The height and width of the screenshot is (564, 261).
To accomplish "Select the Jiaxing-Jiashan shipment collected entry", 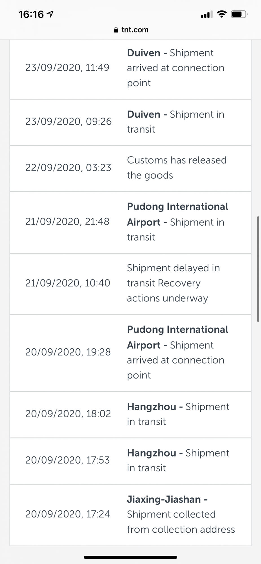I will [x=130, y=515].
